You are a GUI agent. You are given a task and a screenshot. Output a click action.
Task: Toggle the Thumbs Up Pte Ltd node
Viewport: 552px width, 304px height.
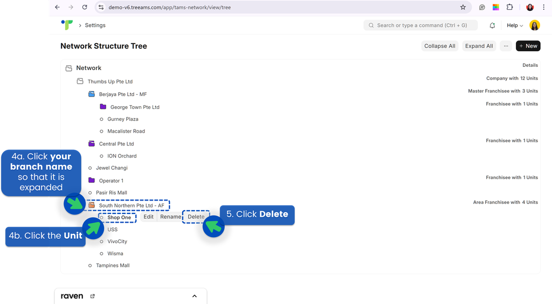click(110, 81)
